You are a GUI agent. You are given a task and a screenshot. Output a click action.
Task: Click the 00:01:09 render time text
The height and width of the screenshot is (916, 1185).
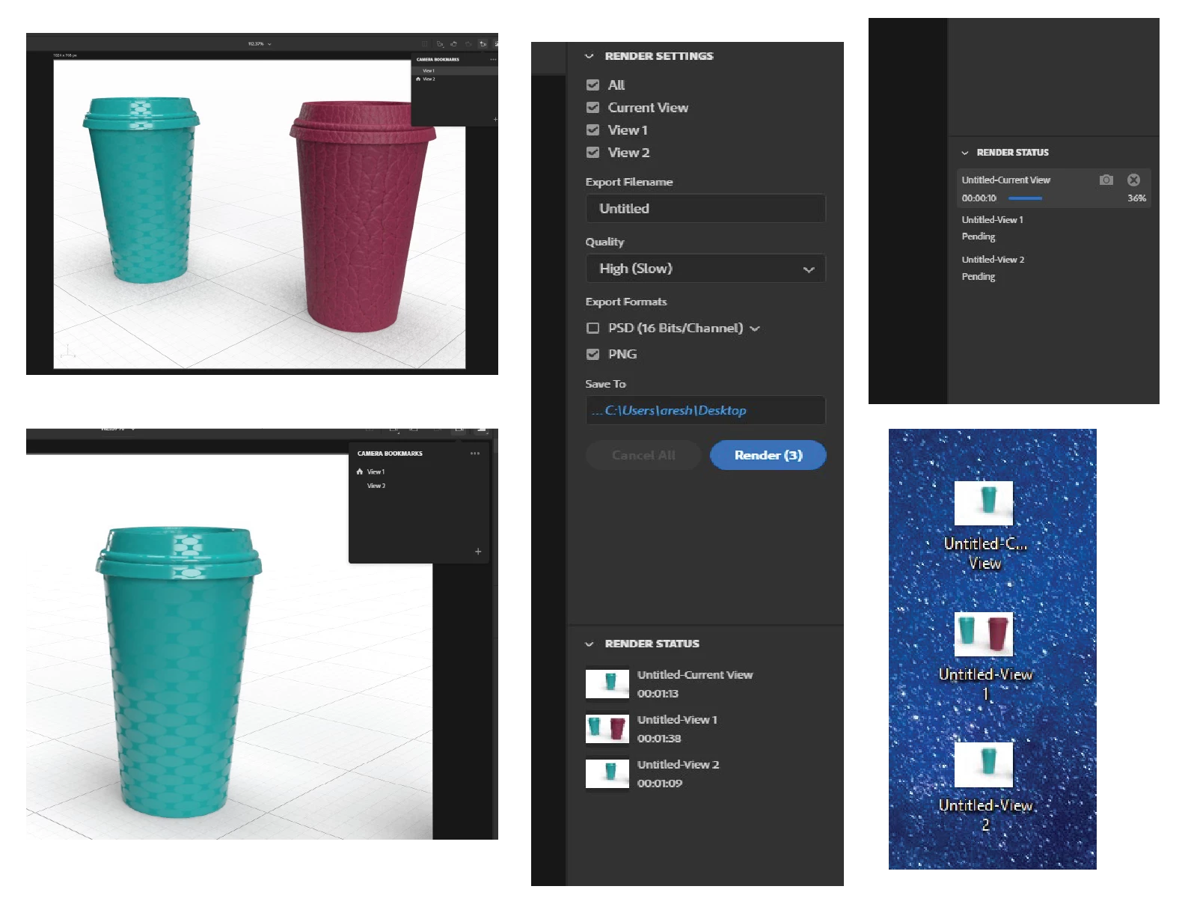point(659,783)
